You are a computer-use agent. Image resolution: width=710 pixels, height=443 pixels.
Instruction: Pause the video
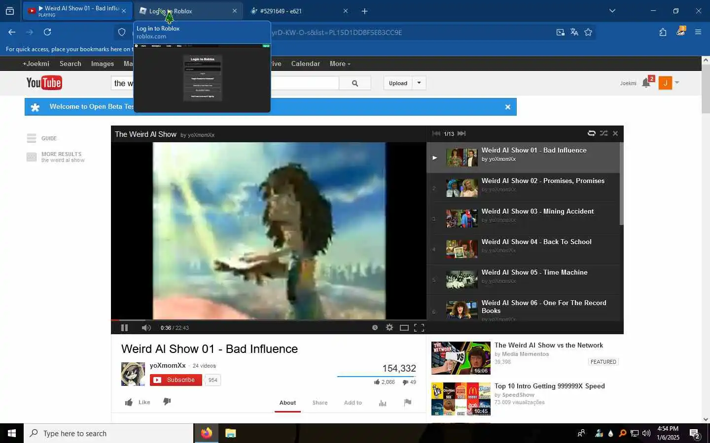click(124, 327)
